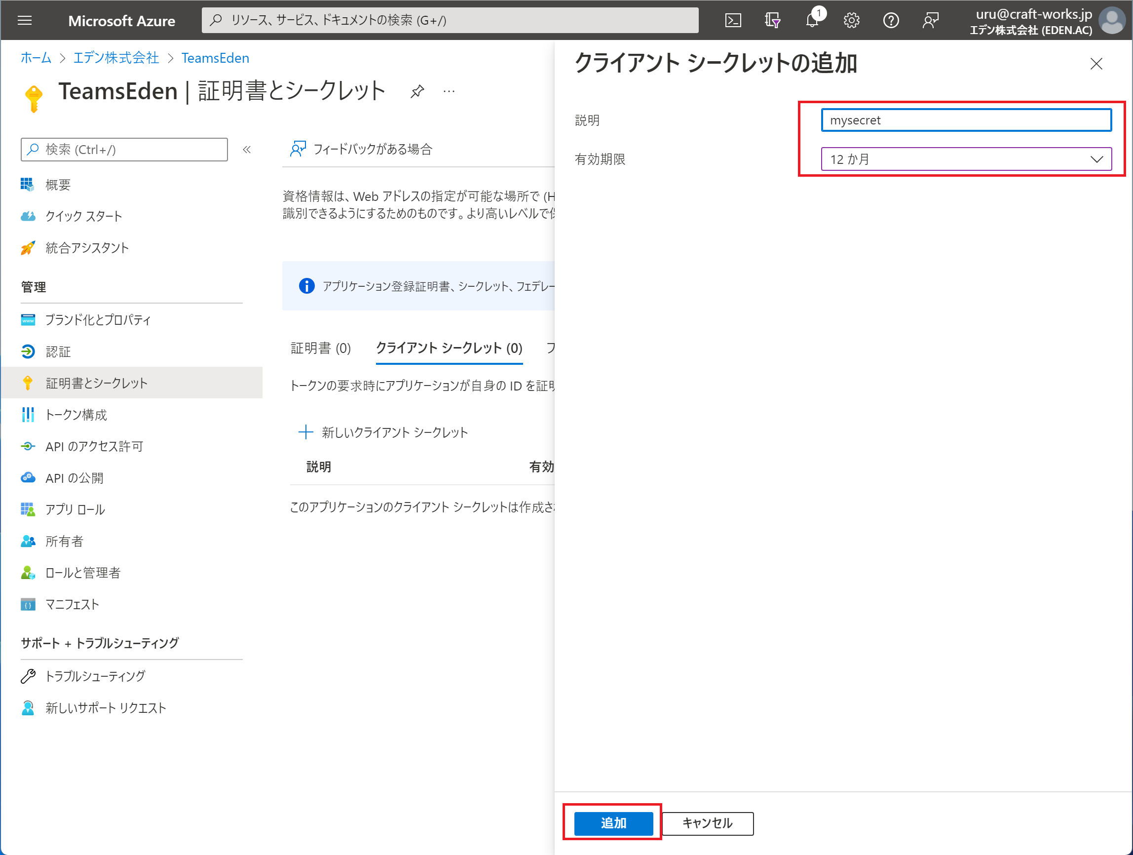Select 証明書とシークレット in the sidebar

click(131, 383)
